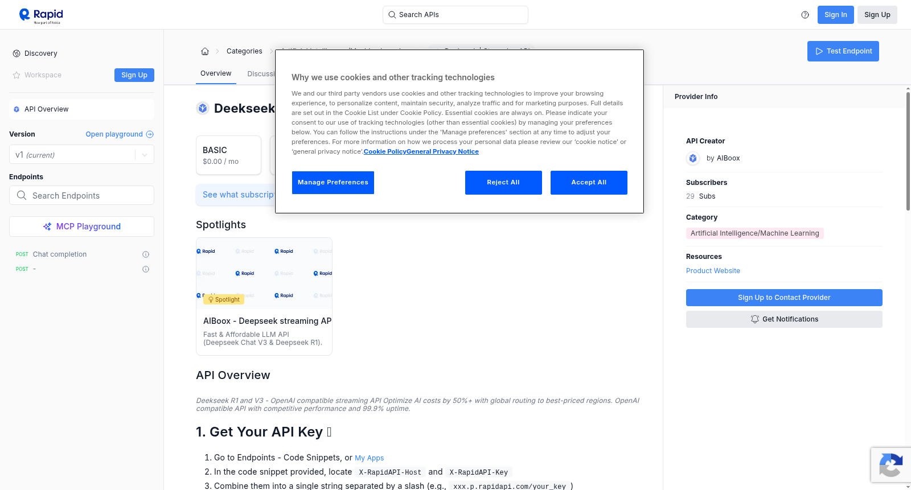
Task: Click the search magnifier in Search APIs
Action: (x=392, y=15)
